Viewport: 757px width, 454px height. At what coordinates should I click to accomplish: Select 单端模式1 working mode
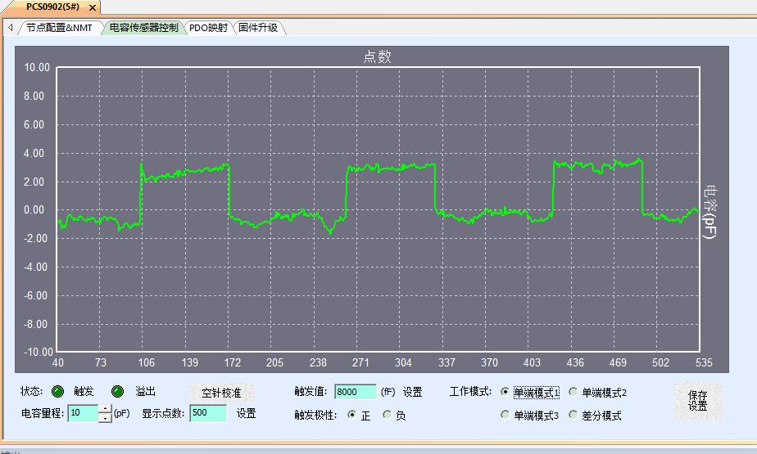click(504, 393)
